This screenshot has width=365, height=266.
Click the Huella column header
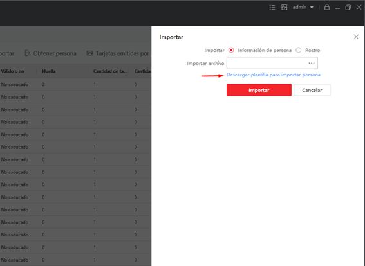pyautogui.click(x=49, y=71)
